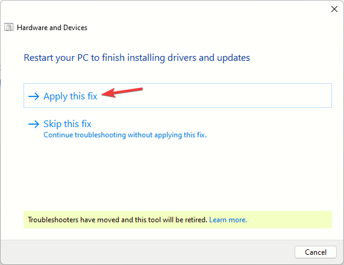This screenshot has width=344, height=265.
Task: Close the troubleshooter window with the X
Action: [x=334, y=9]
